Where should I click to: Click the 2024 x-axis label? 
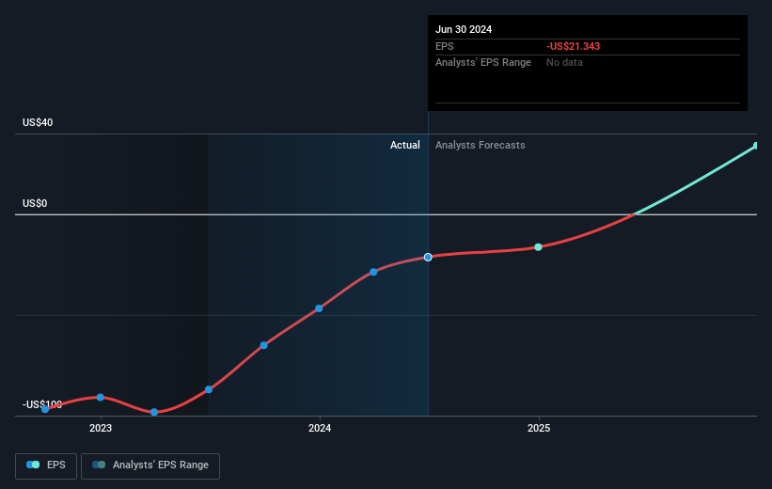click(x=320, y=428)
